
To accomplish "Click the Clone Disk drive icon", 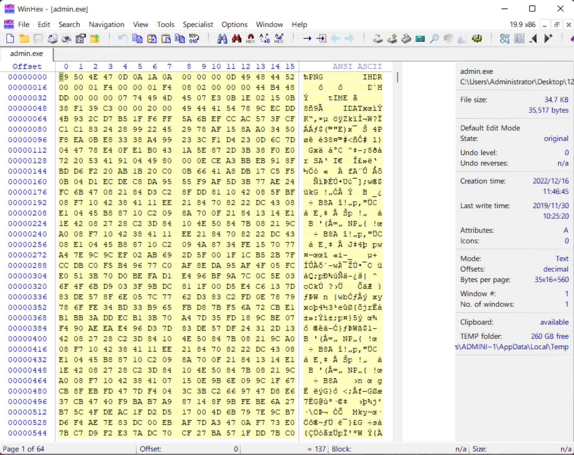I will click(x=378, y=38).
